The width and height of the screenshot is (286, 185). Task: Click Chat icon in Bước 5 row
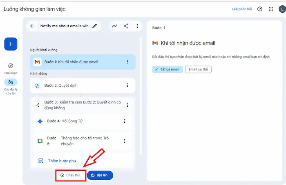point(40,141)
